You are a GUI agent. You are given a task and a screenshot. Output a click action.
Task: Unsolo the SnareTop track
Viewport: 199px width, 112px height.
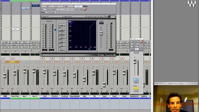coord(13,62)
